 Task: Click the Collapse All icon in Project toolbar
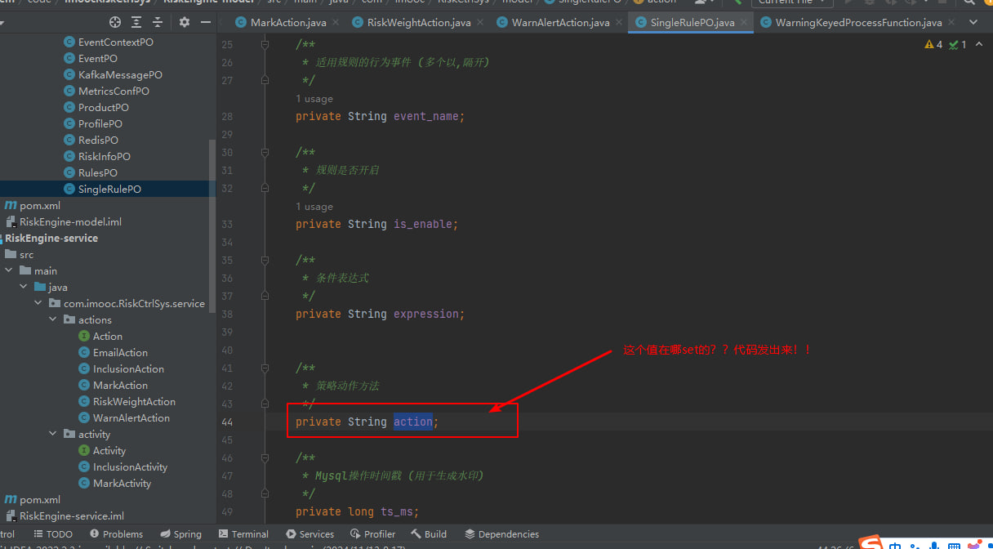tap(158, 22)
